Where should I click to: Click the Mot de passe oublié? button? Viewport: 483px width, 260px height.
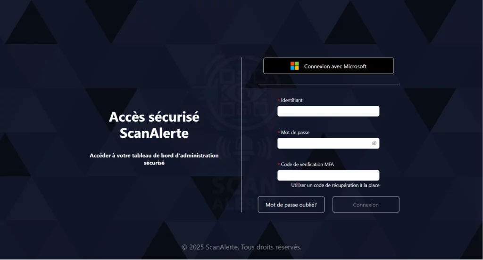click(291, 205)
